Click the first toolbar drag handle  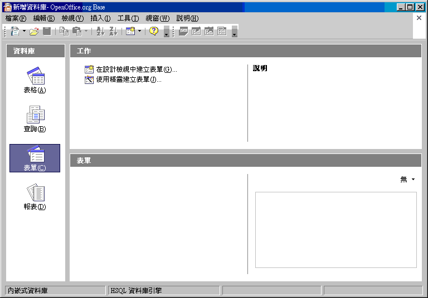pyautogui.click(x=5, y=32)
